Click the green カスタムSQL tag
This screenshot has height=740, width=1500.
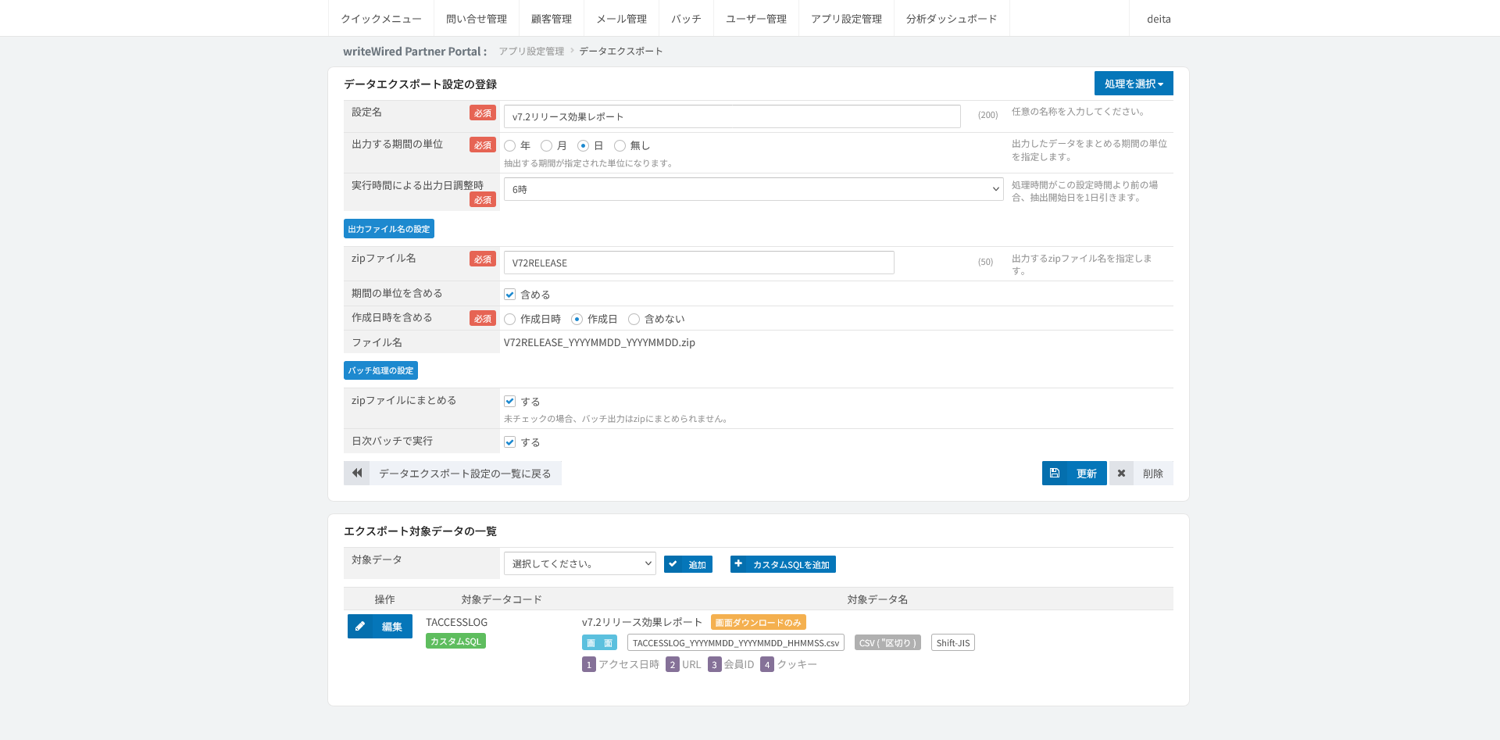[455, 641]
